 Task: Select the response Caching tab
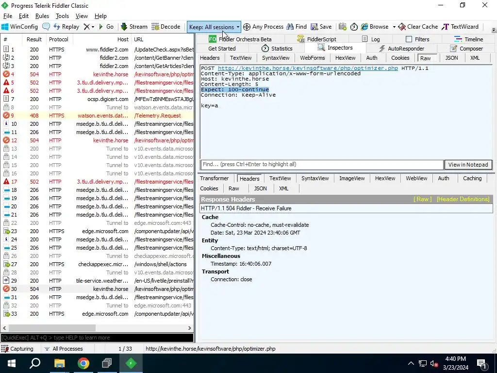click(472, 178)
